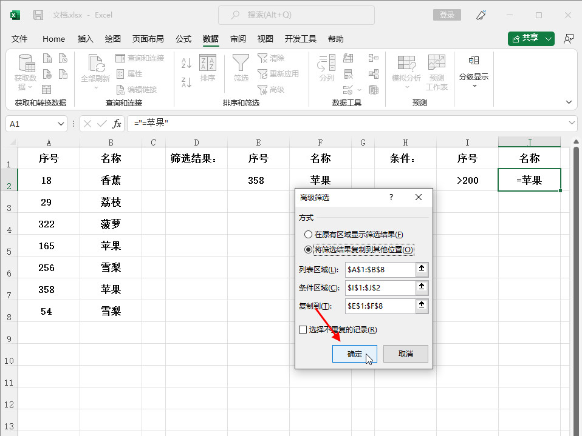Screen dimensions: 582x436
Task: Open Queries and Connections (查询和连接)
Action: [140, 58]
